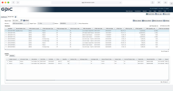The width and height of the screenshot is (173, 91).
Task: Click the Export Data button
Action: pyautogui.click(x=150, y=14)
